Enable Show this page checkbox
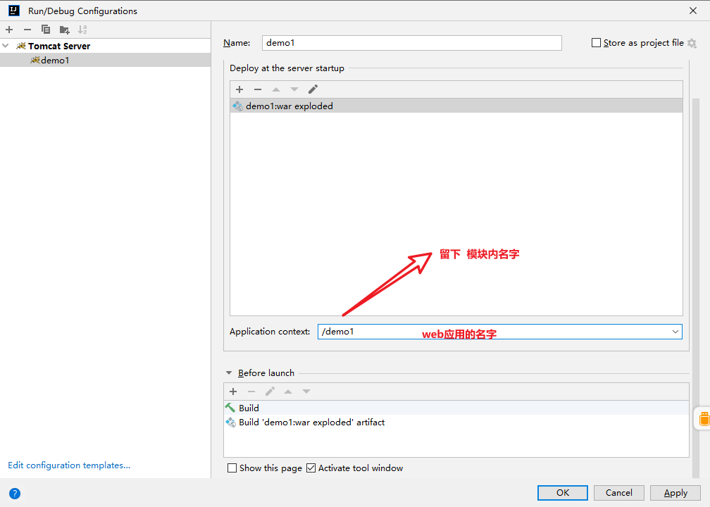This screenshot has height=507, width=710. [232, 468]
